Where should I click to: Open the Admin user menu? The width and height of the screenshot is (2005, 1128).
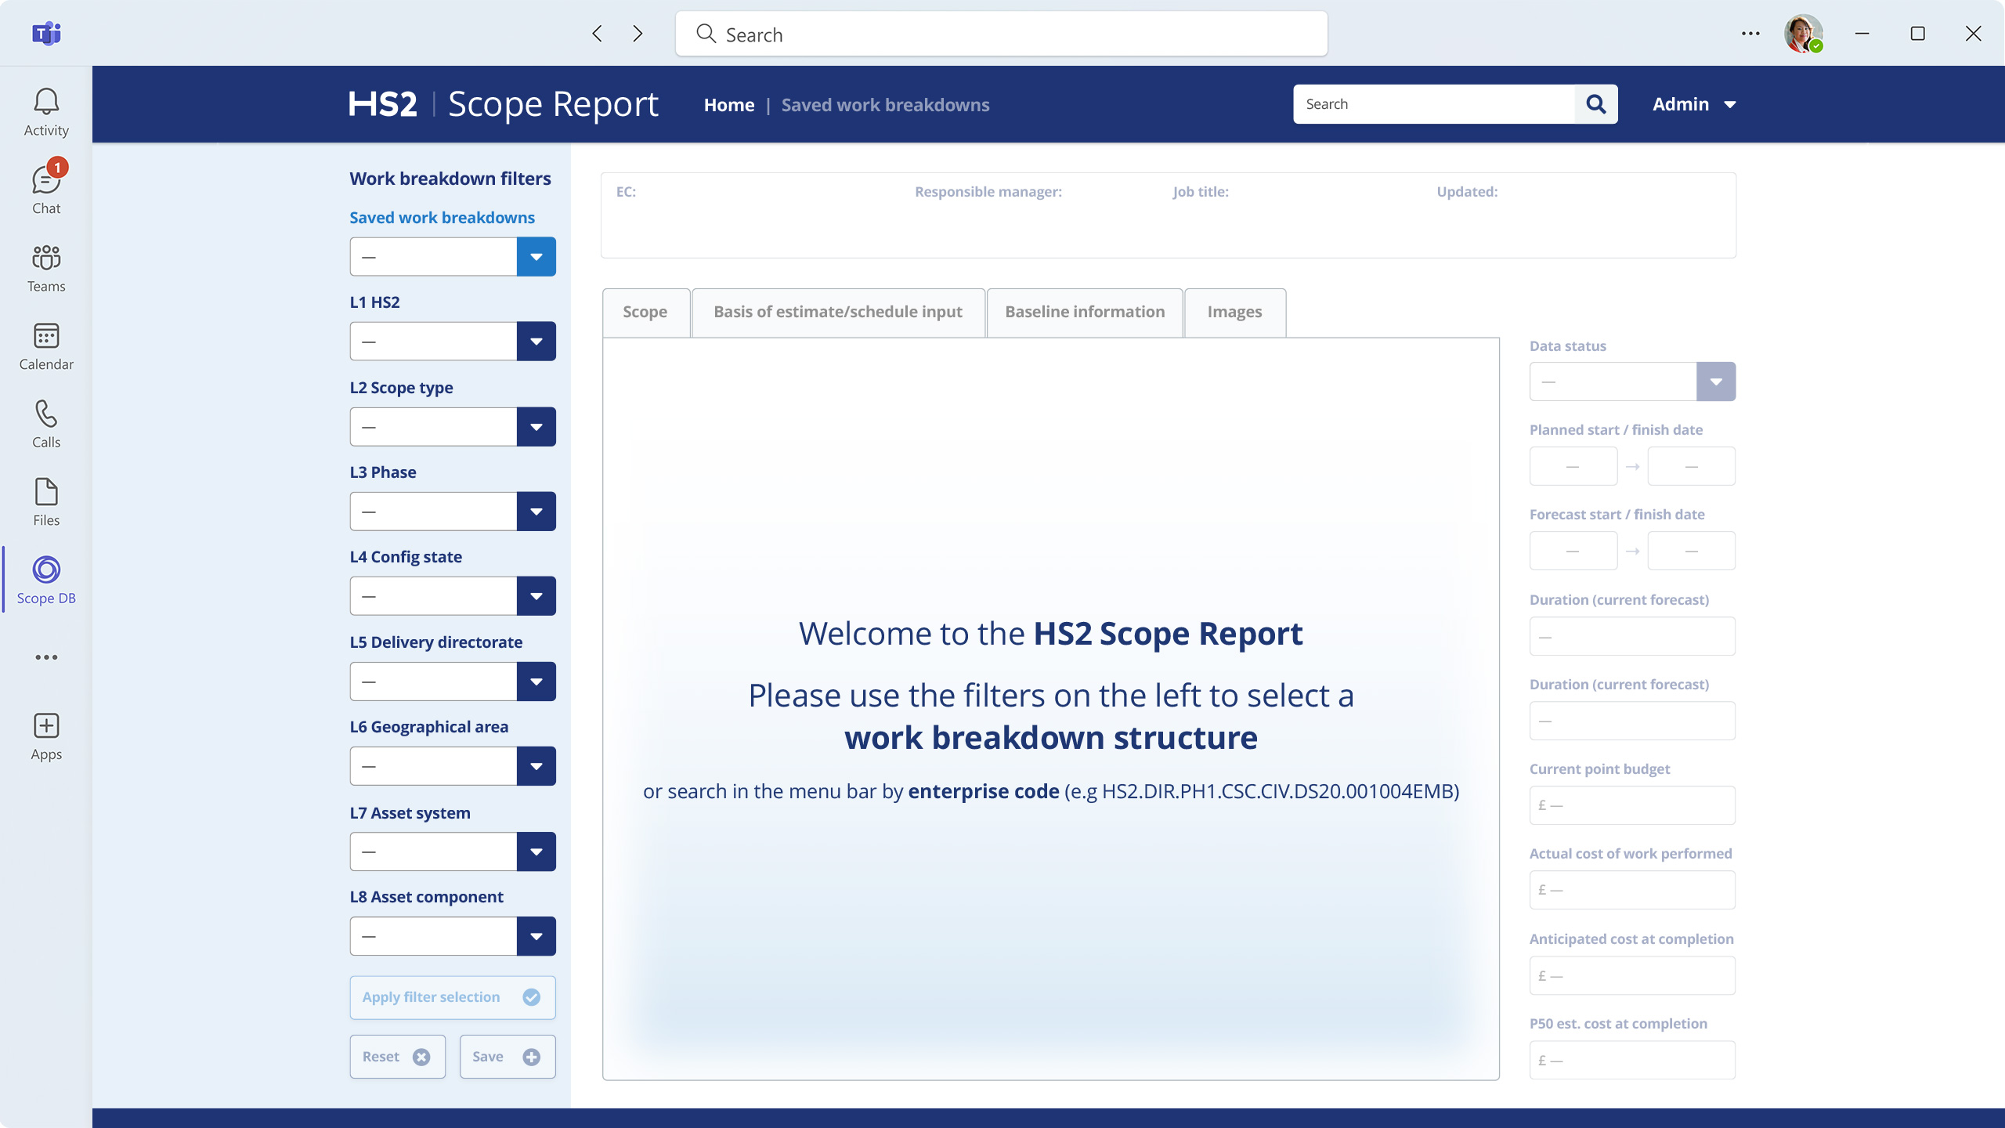(x=1694, y=104)
